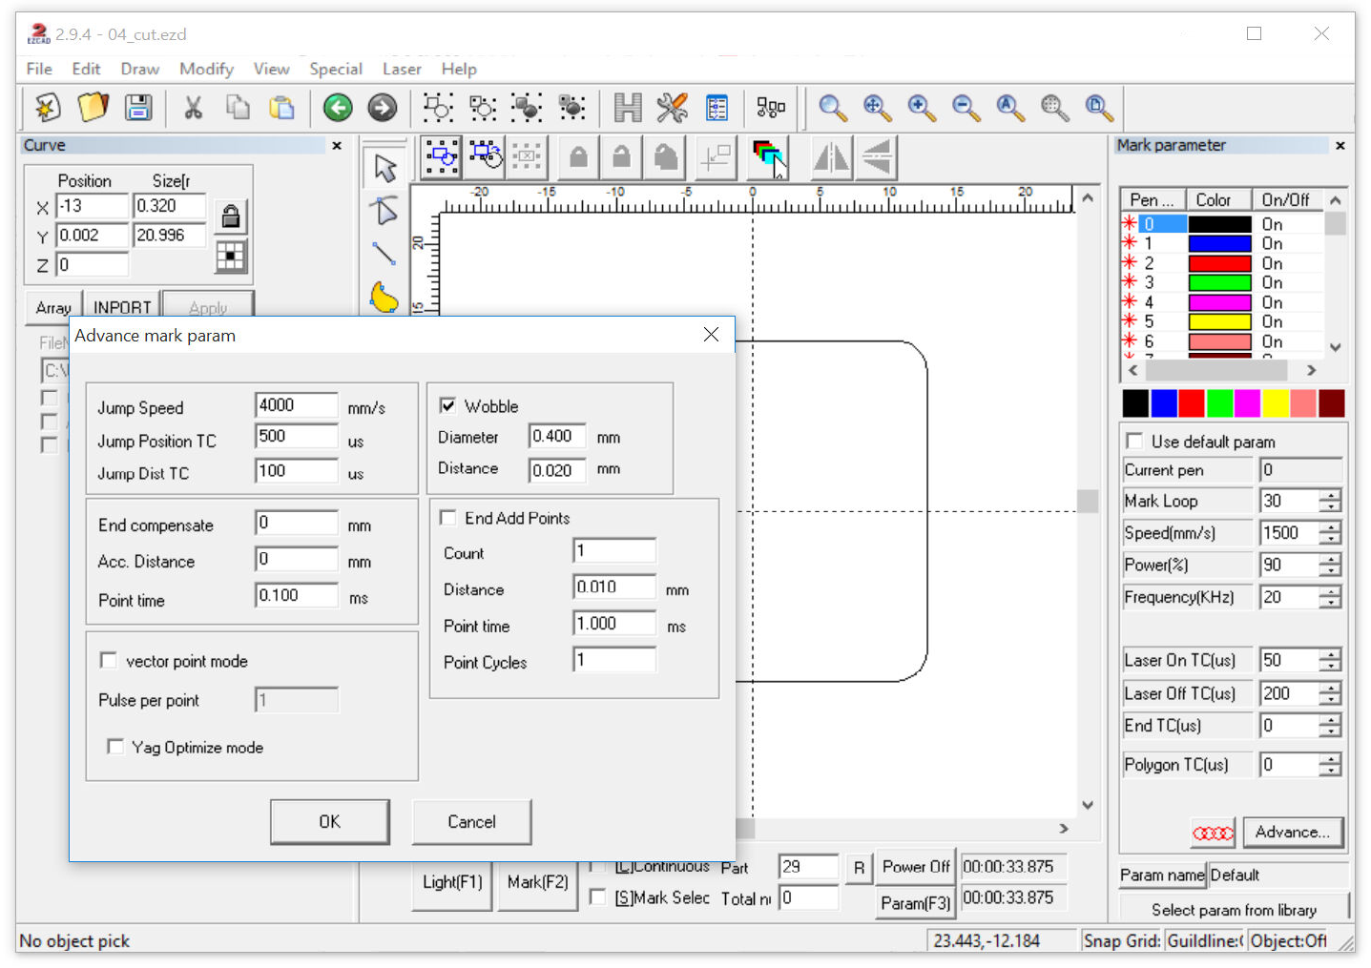
Task: Click the Jump Speed input field
Action: (x=296, y=406)
